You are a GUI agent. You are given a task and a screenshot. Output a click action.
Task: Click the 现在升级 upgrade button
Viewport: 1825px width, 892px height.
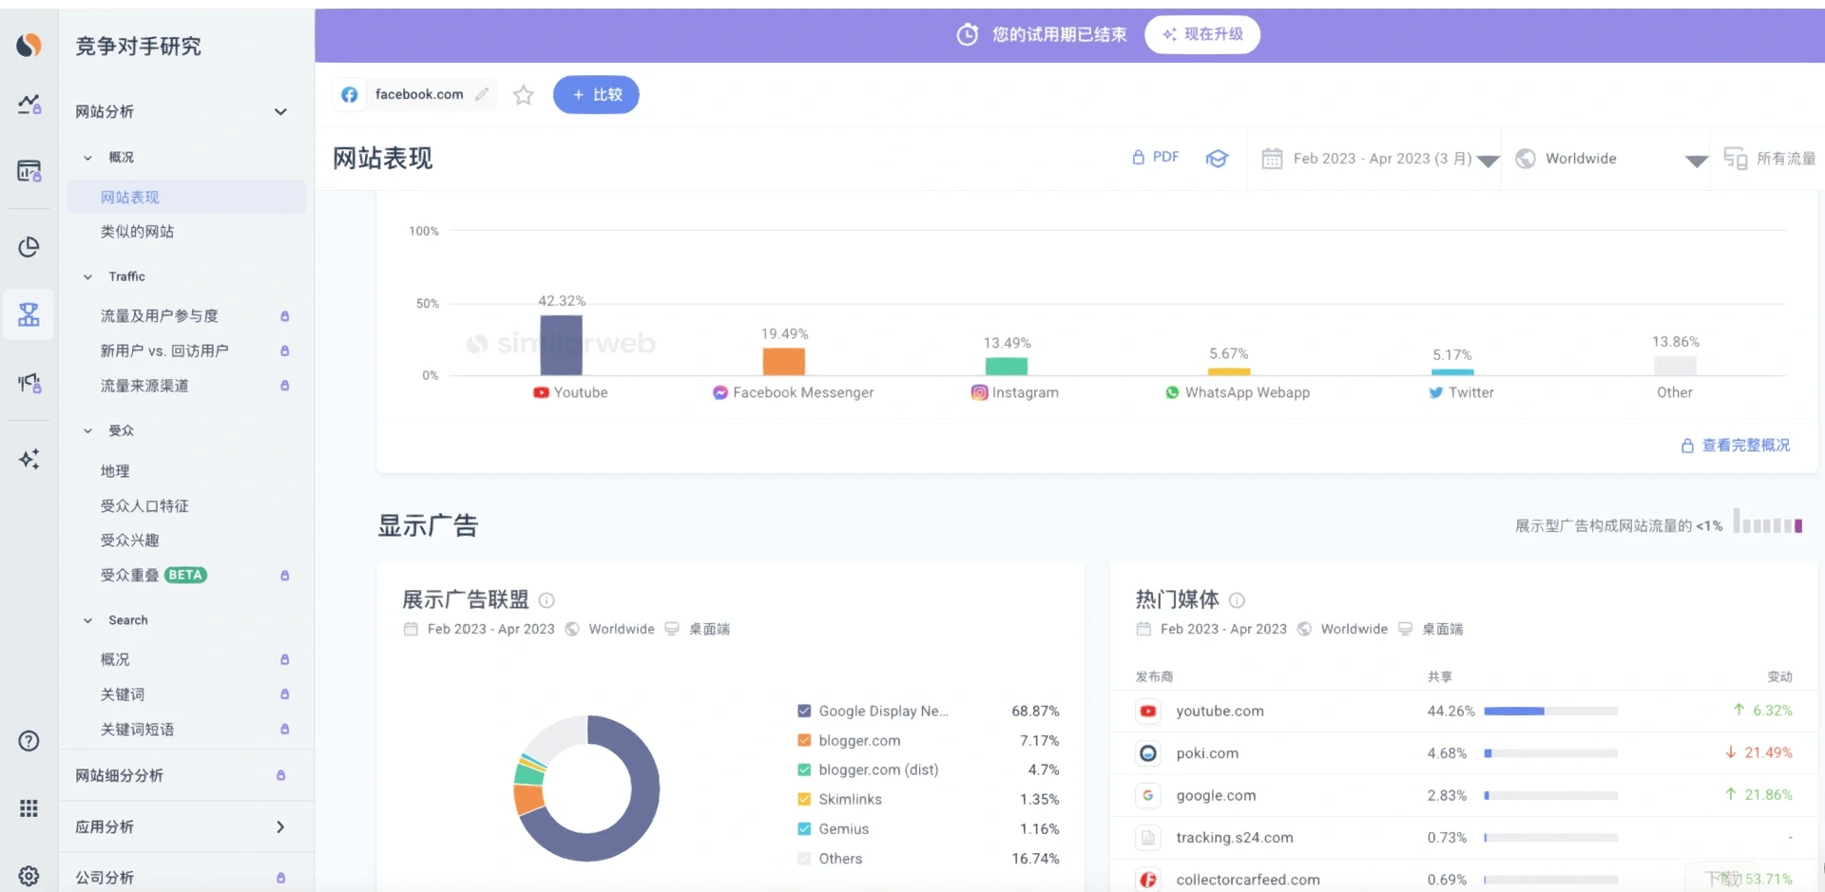(1202, 34)
